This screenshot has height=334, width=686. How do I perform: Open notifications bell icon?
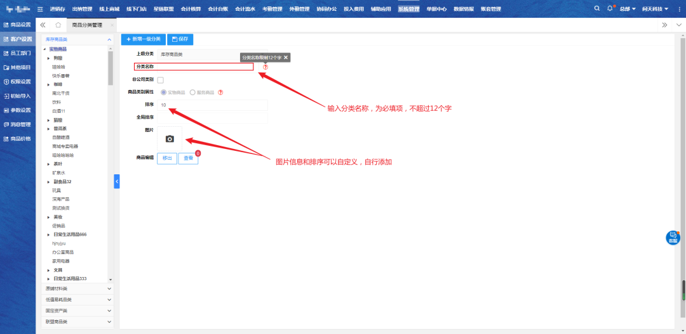pyautogui.click(x=610, y=9)
